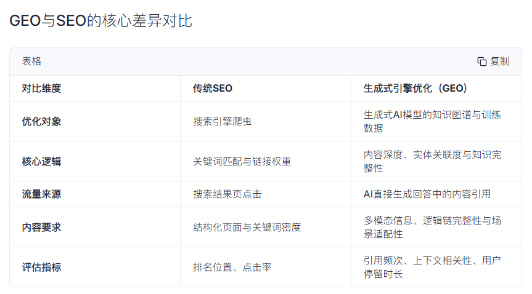Click the 引用频次、上下文相关性 cell
The image size is (532, 294).
click(432, 268)
